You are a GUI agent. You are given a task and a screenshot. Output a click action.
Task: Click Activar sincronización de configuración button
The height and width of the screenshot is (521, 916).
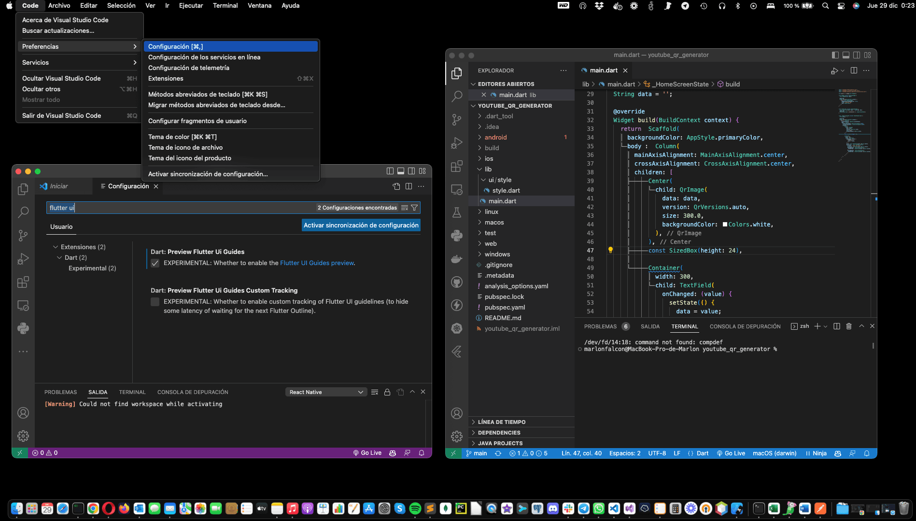361,225
